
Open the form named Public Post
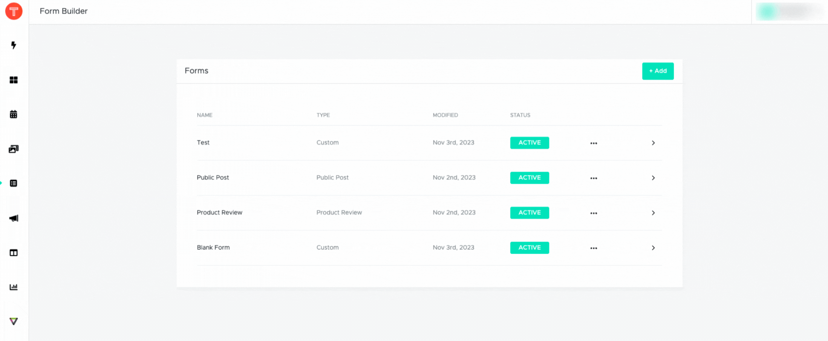(213, 178)
